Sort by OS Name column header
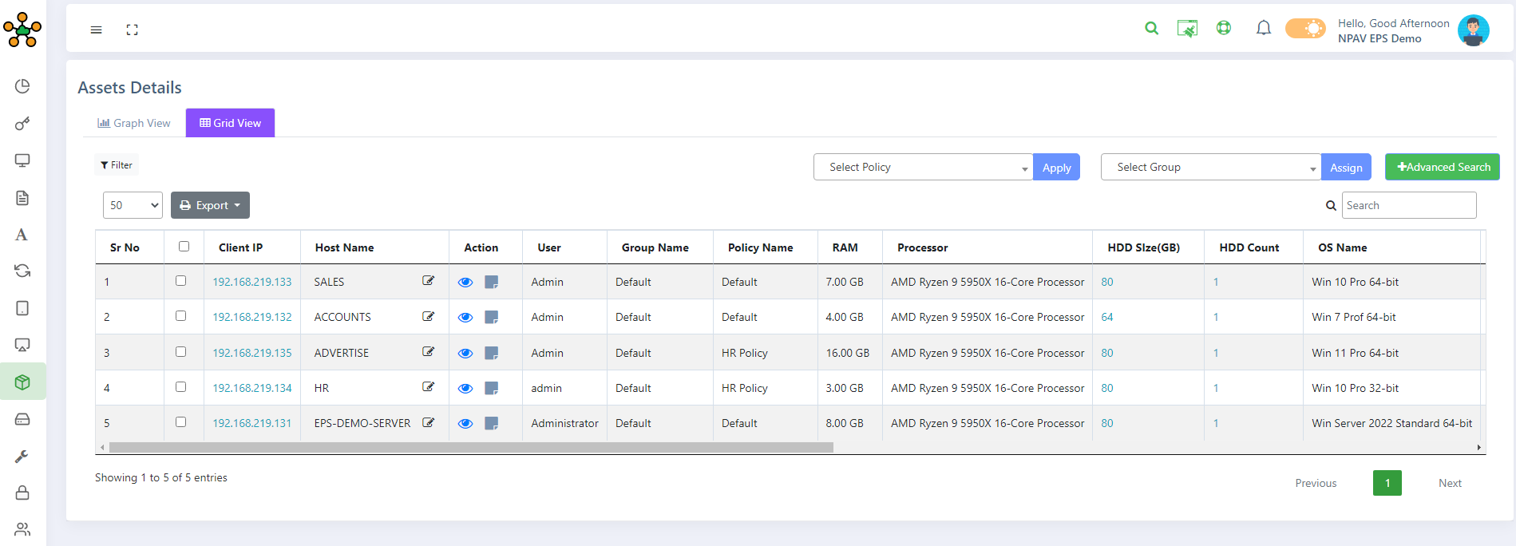This screenshot has width=1516, height=546. (x=1391, y=247)
